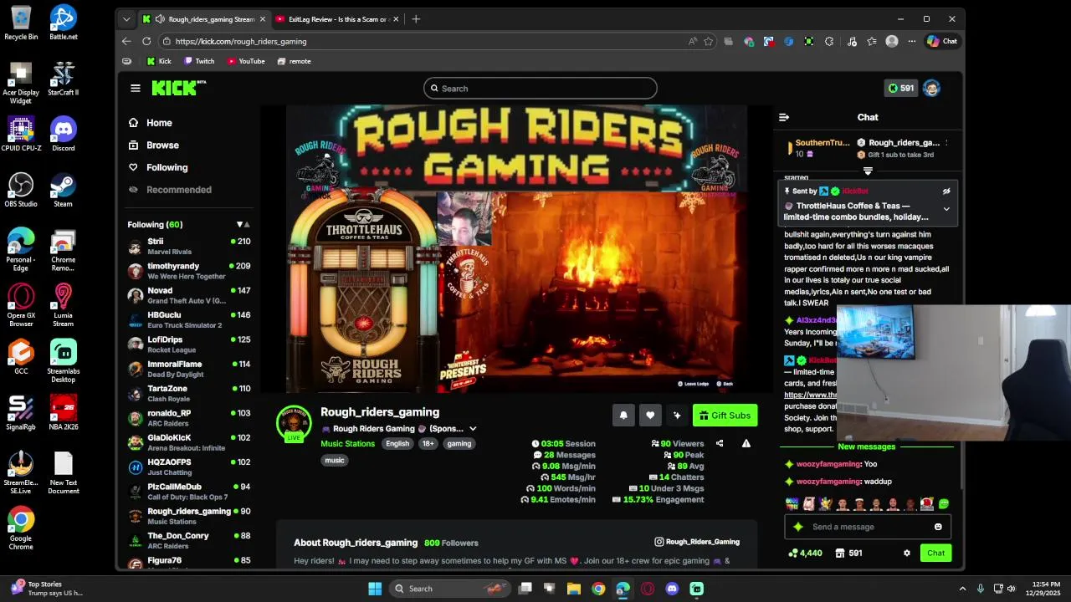The height and width of the screenshot is (602, 1071).
Task: Open ImmoralFlame channel in Following list
Action: [189, 369]
